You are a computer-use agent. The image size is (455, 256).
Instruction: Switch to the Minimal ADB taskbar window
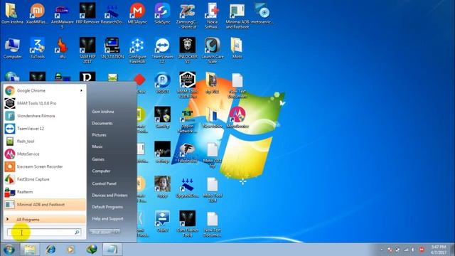[112, 250]
